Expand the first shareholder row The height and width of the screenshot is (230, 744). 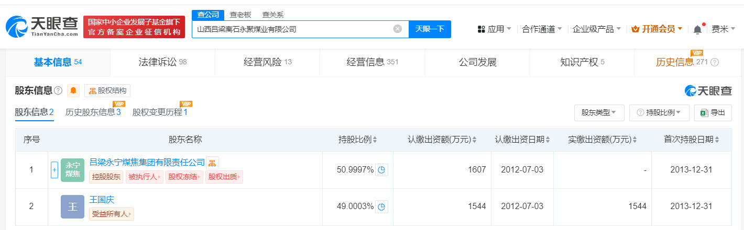(54, 170)
